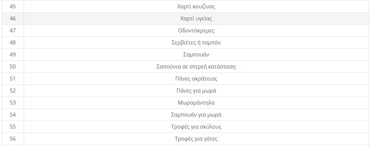Select the number cell 46

(13, 19)
